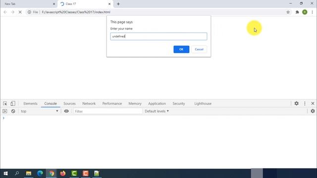
Task: Open Firefox from the taskbar
Action: point(63,174)
